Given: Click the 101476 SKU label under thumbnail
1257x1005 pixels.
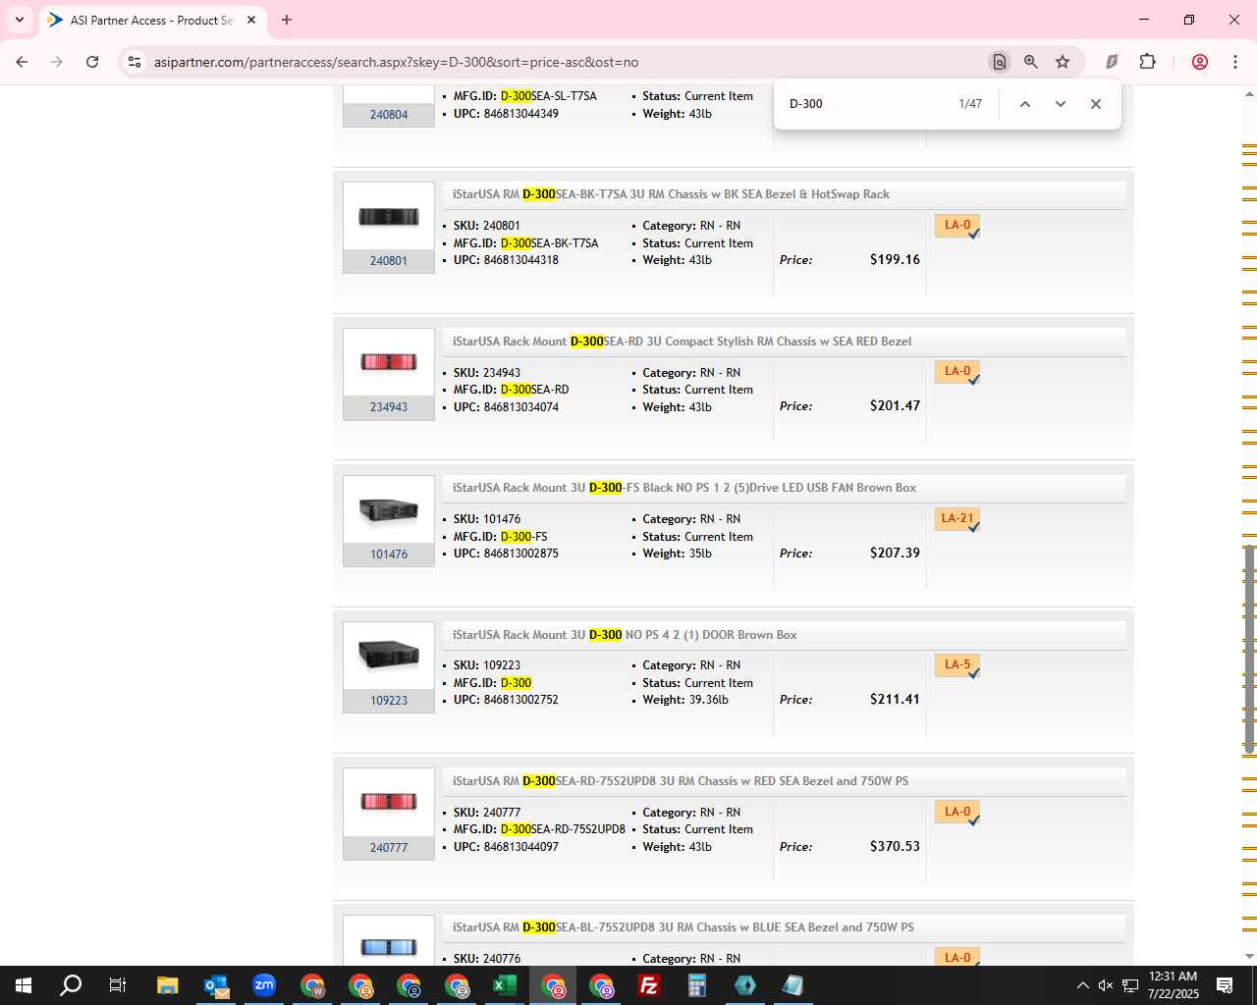Looking at the screenshot, I should point(389,555).
